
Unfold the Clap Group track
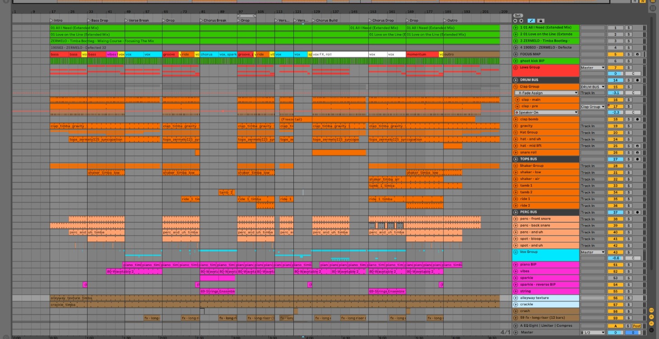point(516,86)
